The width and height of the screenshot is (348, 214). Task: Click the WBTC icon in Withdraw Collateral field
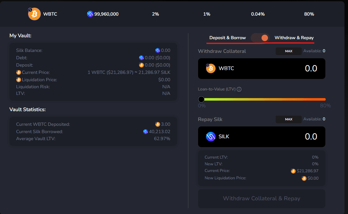pos(211,68)
